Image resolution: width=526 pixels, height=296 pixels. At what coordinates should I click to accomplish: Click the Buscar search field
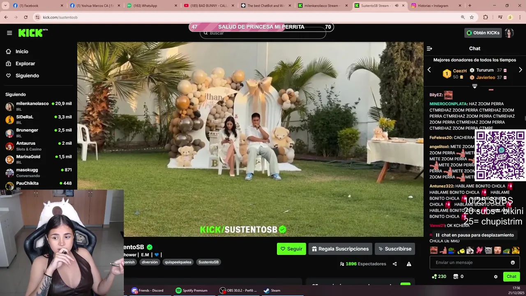pyautogui.click(x=263, y=33)
